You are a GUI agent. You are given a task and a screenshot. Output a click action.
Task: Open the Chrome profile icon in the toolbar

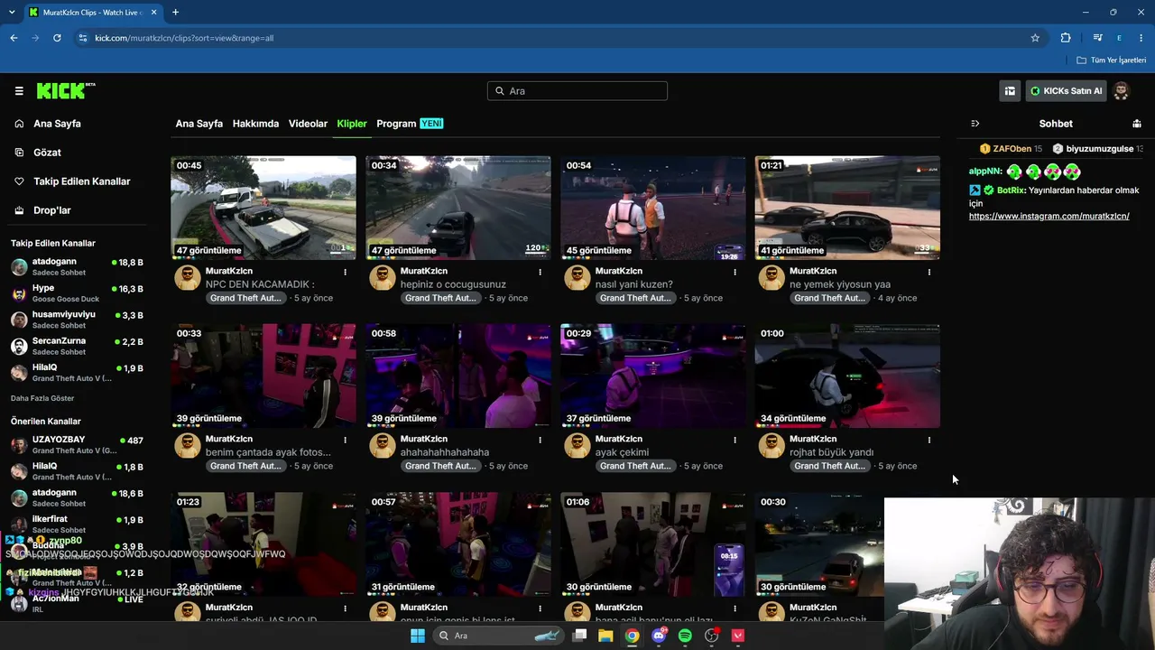click(1119, 38)
